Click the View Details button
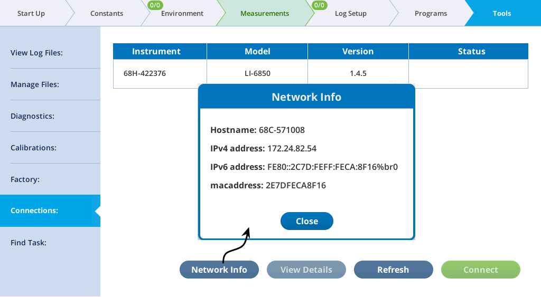 click(306, 270)
